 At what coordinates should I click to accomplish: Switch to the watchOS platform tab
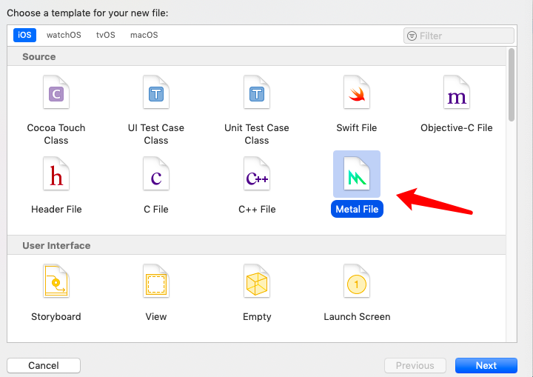pyautogui.click(x=64, y=35)
